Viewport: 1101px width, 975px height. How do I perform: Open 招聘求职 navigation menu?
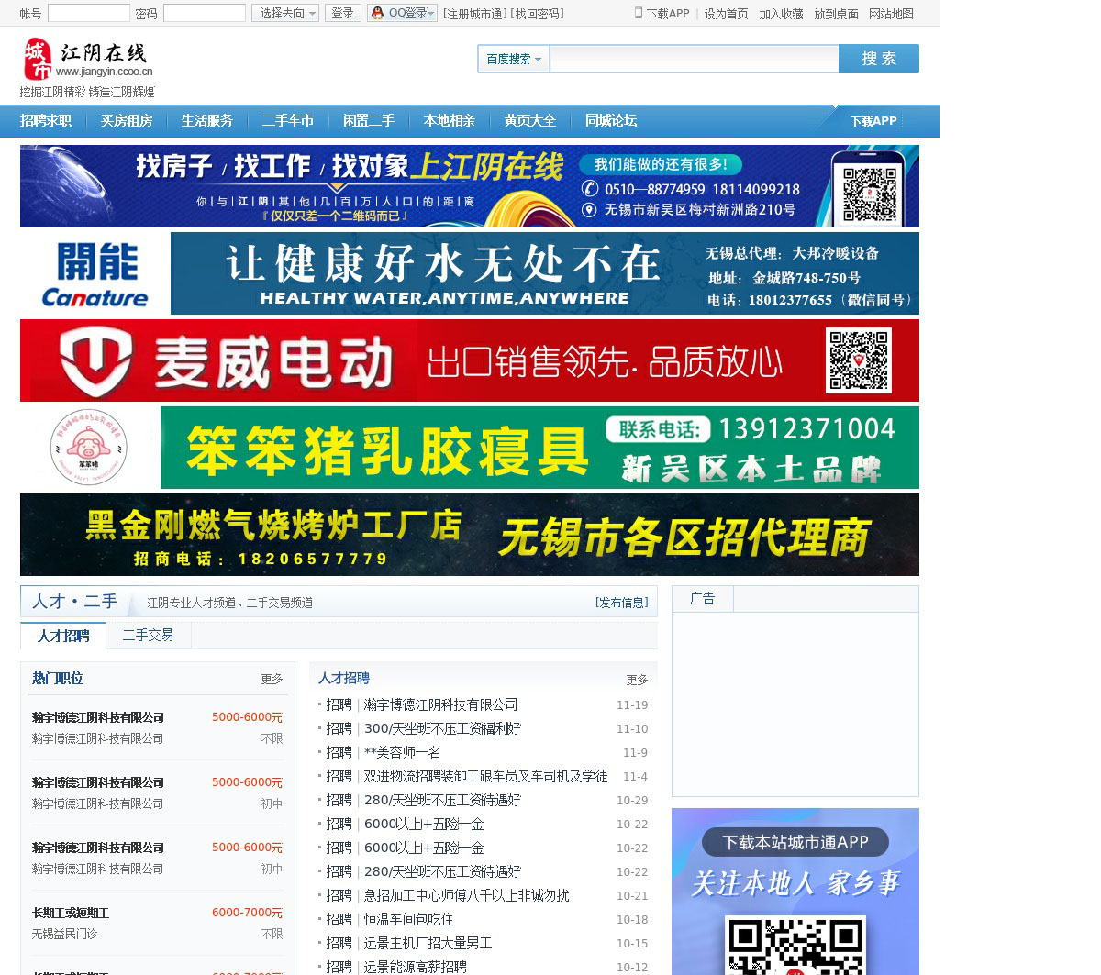pos(46,120)
